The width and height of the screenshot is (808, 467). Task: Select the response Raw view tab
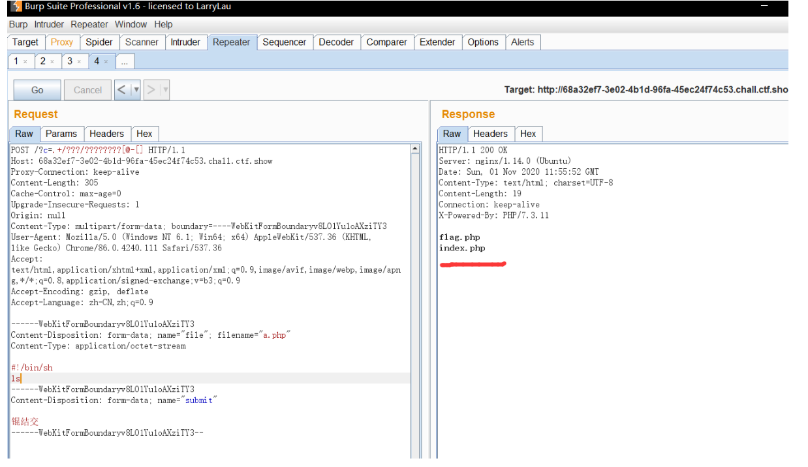452,134
